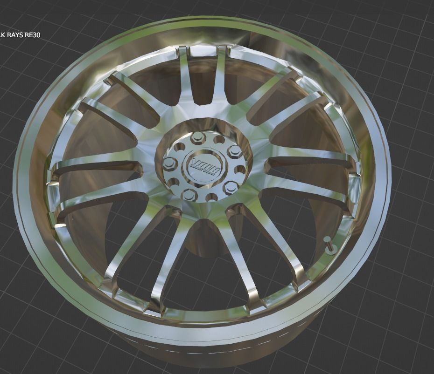The width and height of the screenshot is (434, 374).
Task: Select the center cap logo on the wheel
Action: click(x=204, y=167)
